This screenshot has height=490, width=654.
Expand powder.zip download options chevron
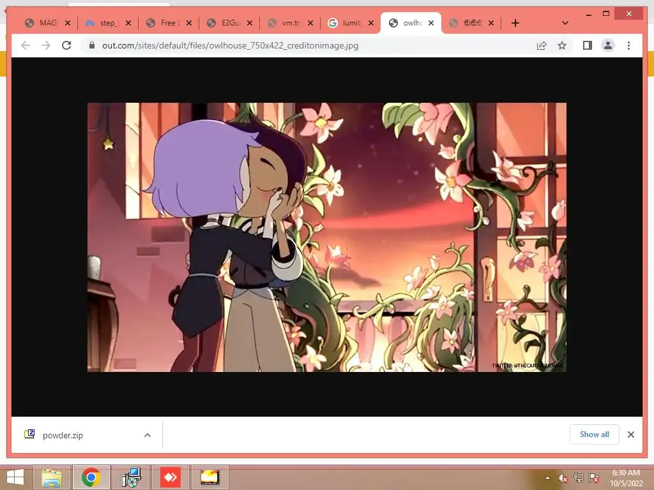click(x=148, y=435)
